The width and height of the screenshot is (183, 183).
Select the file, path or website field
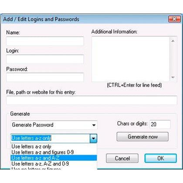click(91, 100)
